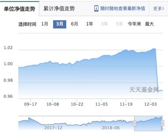Click the 选择时间 label
The height and width of the screenshot is (136, 168).
27,24
